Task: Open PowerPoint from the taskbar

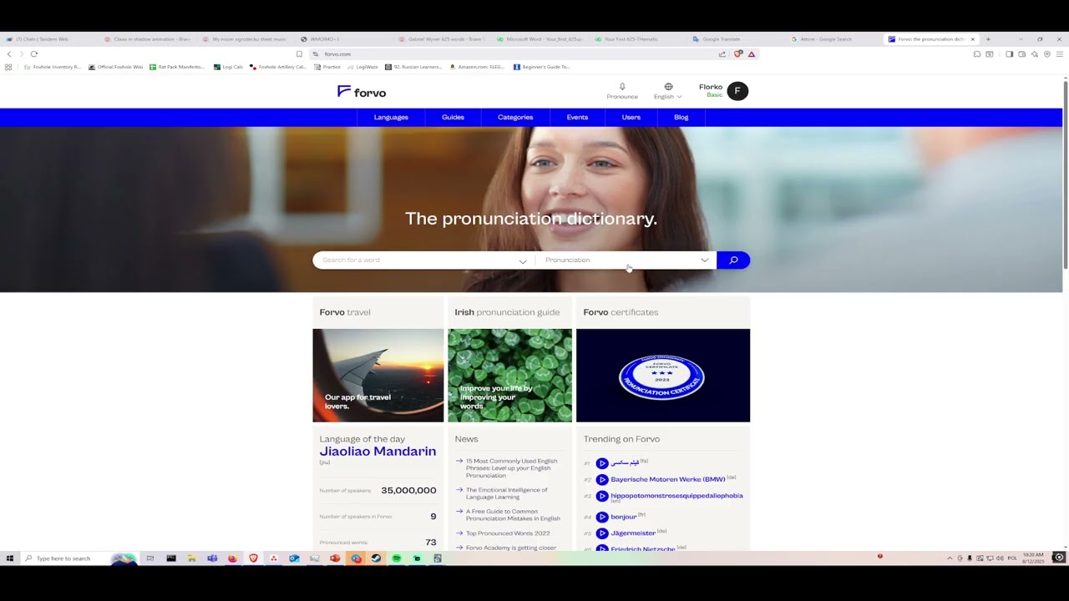Action: (x=335, y=558)
